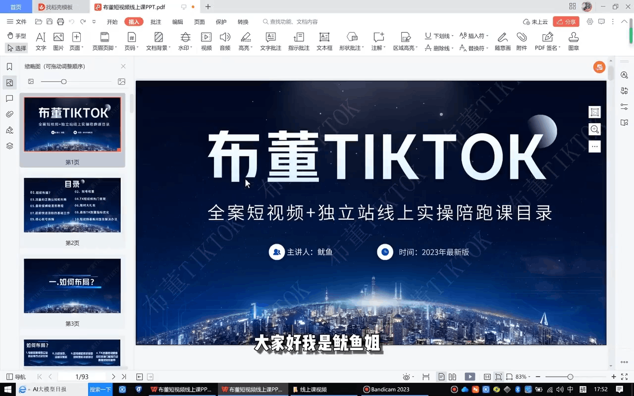Click the 分享 share button
Screen dimensions: 634x396
pos(566,22)
